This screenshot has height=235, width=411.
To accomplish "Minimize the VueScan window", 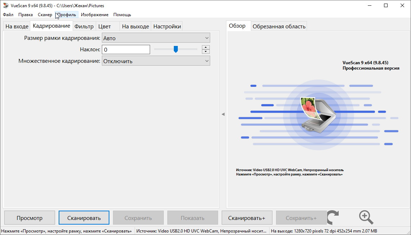I will coord(370,5).
